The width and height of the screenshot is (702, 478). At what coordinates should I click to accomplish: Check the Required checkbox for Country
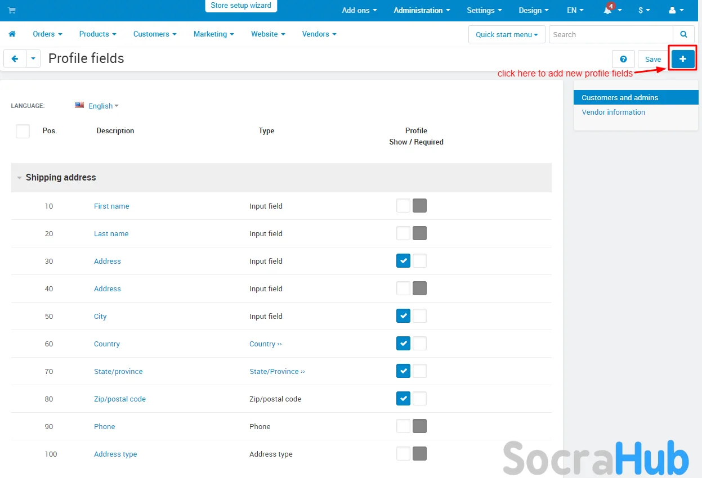coord(419,344)
